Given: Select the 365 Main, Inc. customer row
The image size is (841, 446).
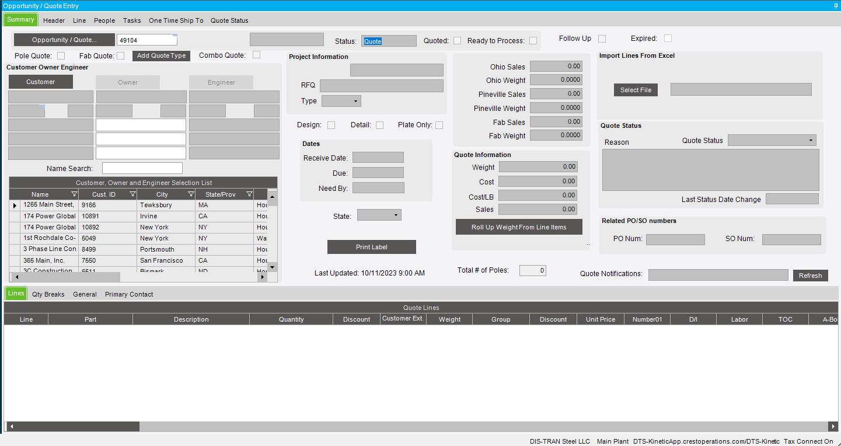Looking at the screenshot, I should point(138,261).
